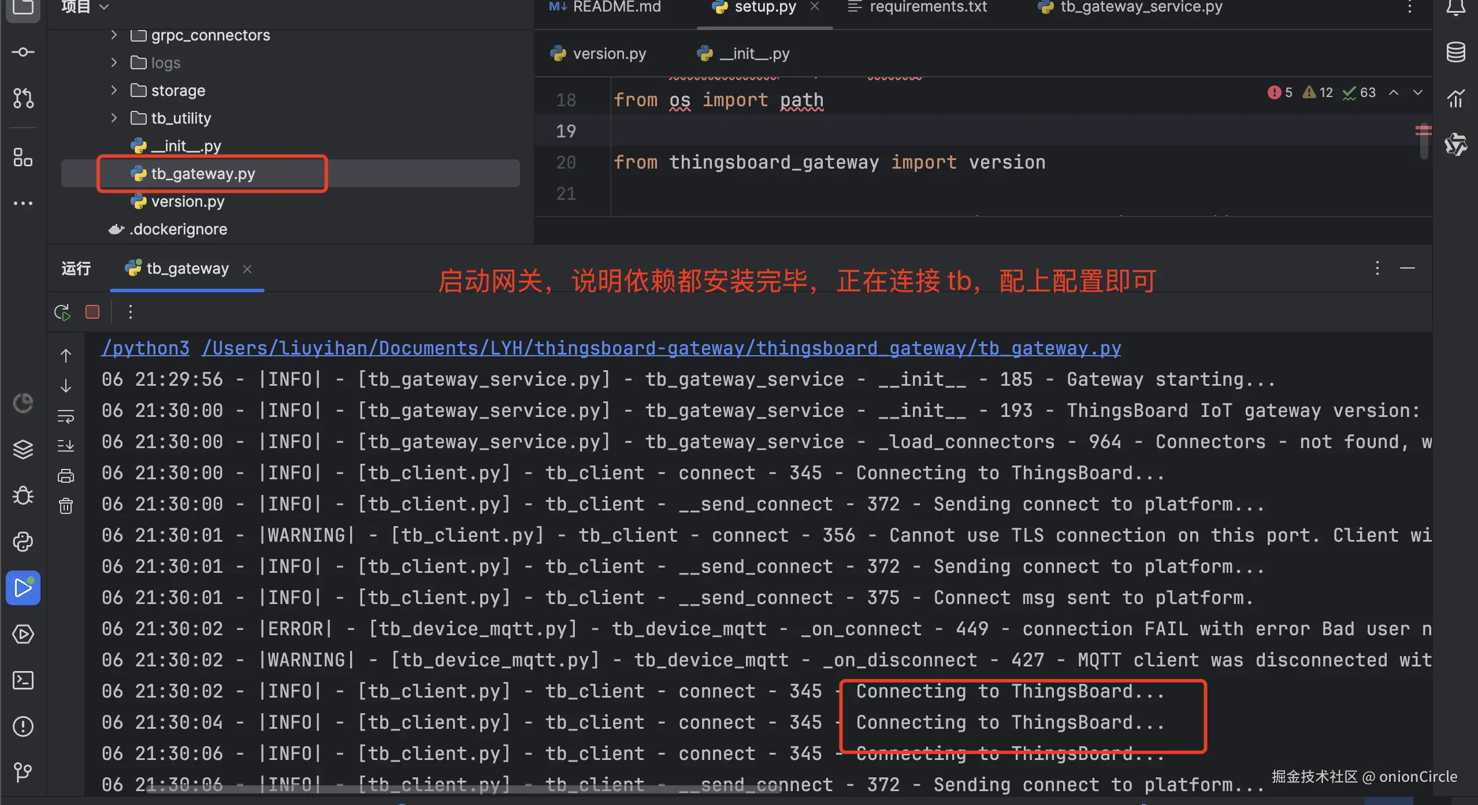The image size is (1478, 805).
Task: Click the Rerun tb_gateway icon
Action: pos(62,312)
